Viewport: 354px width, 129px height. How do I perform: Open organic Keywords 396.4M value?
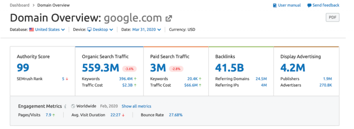(x=126, y=79)
